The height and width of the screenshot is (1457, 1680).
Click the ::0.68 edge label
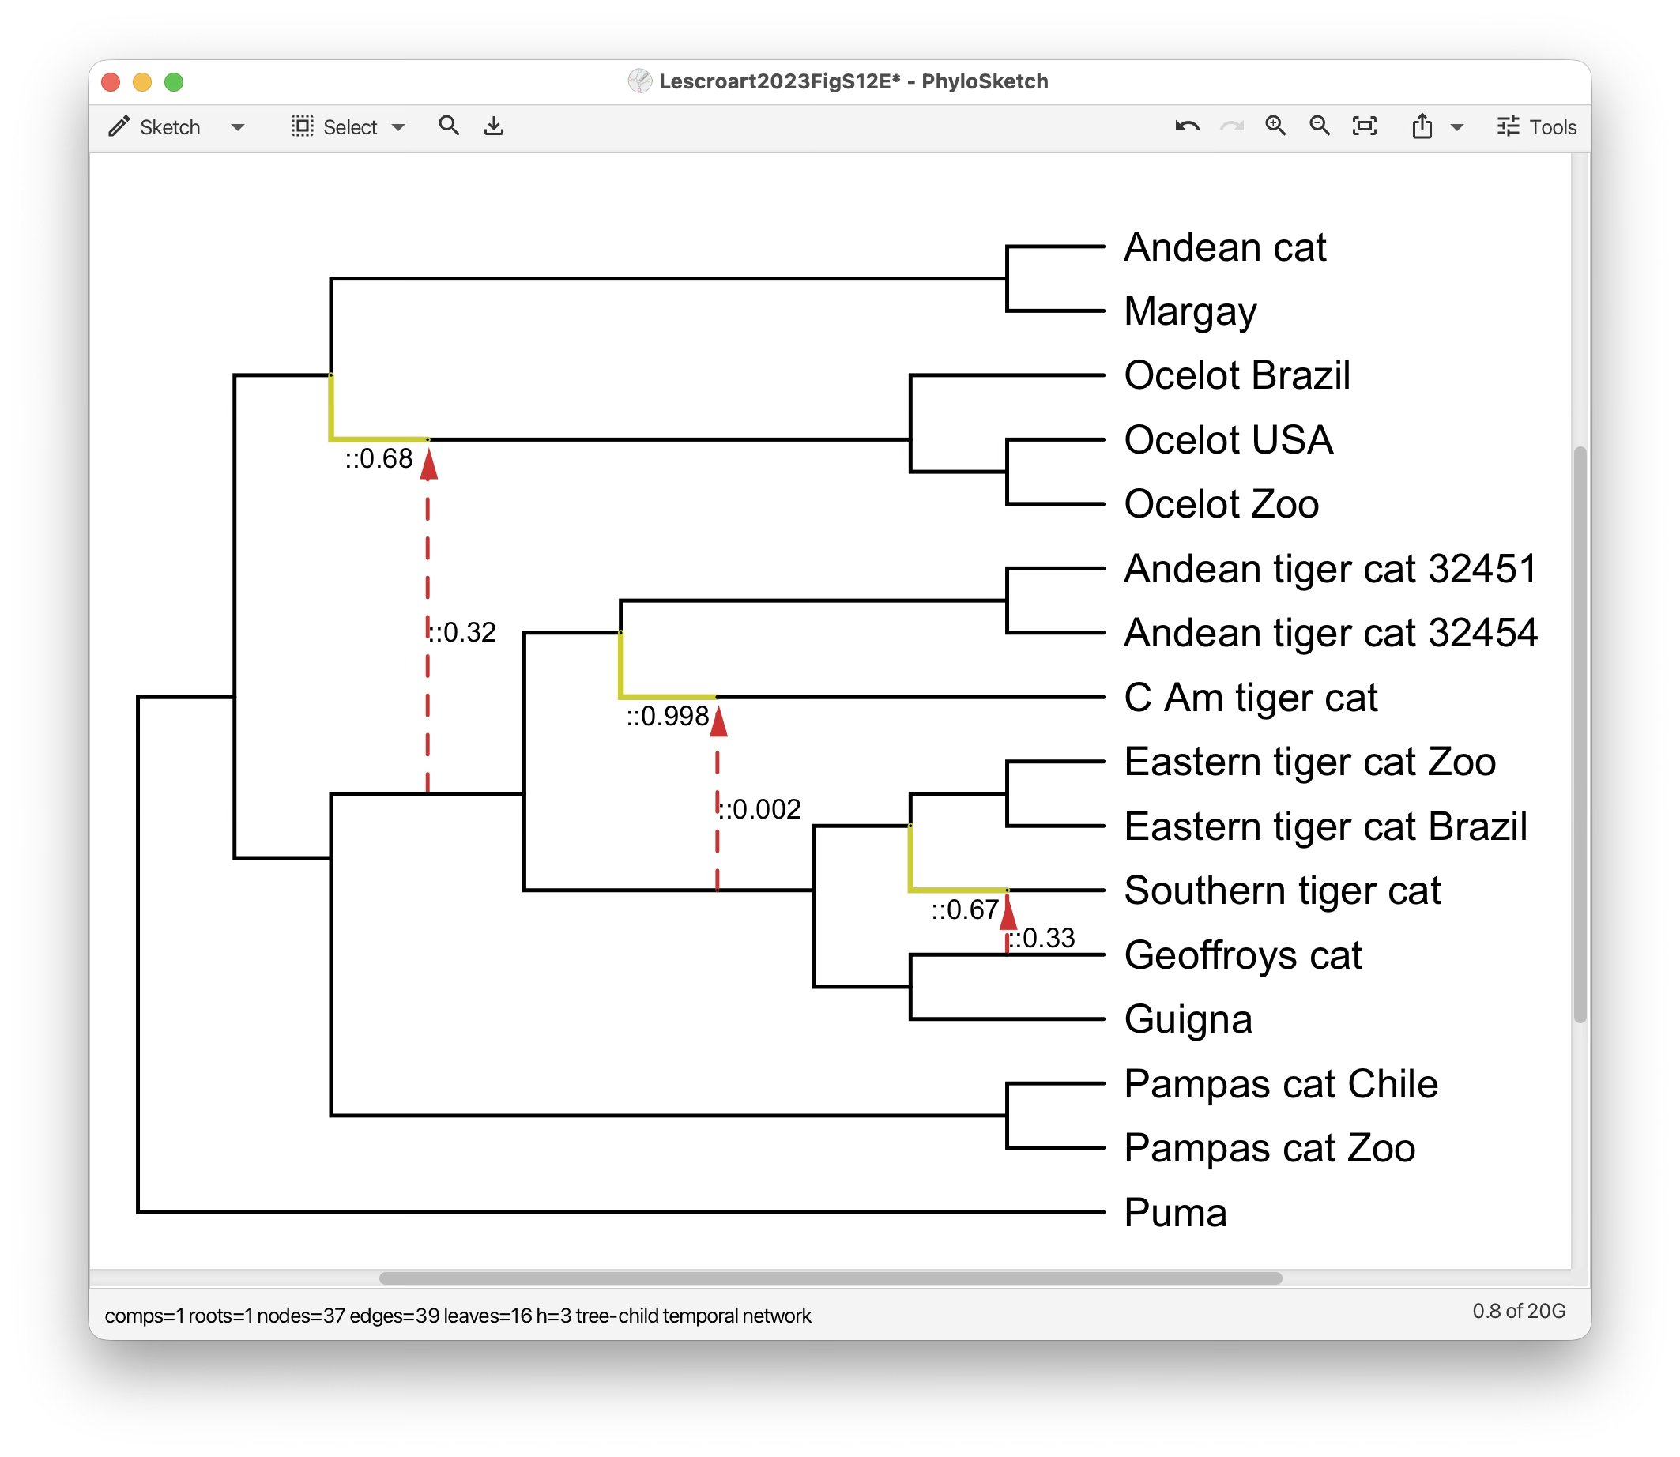tap(379, 458)
